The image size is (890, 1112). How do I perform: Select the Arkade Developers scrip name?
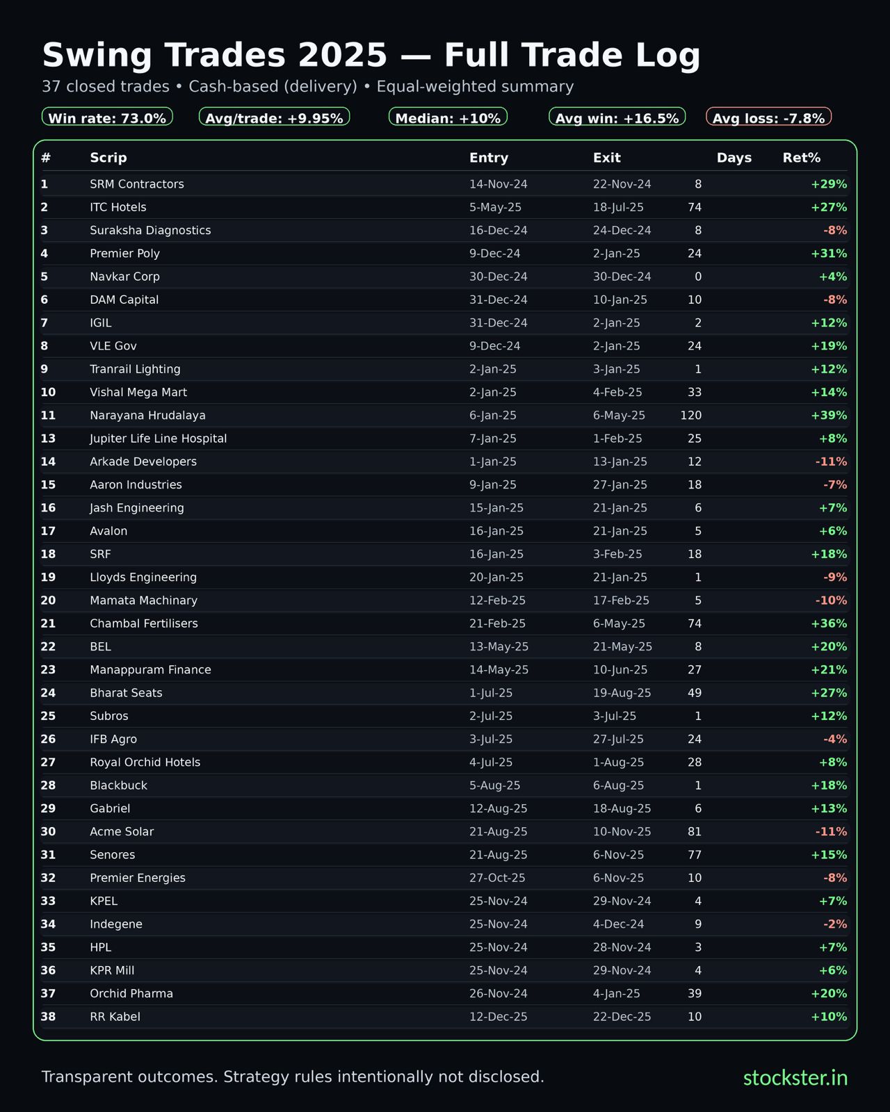[143, 461]
